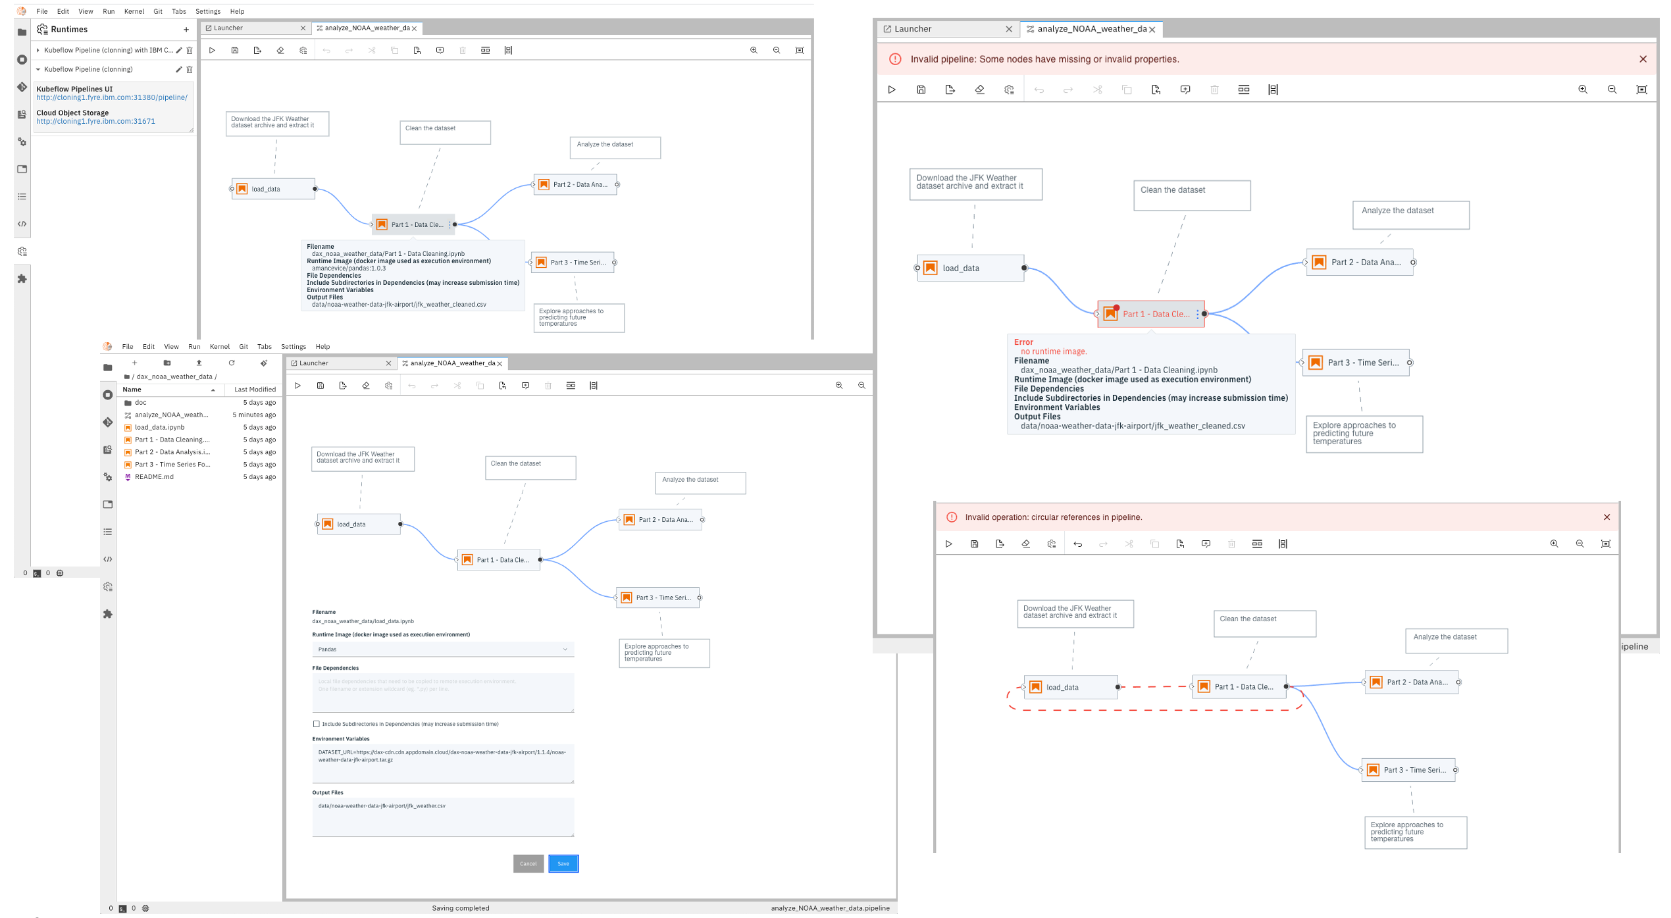Fit the pipeline to the viewport

pyautogui.click(x=800, y=50)
